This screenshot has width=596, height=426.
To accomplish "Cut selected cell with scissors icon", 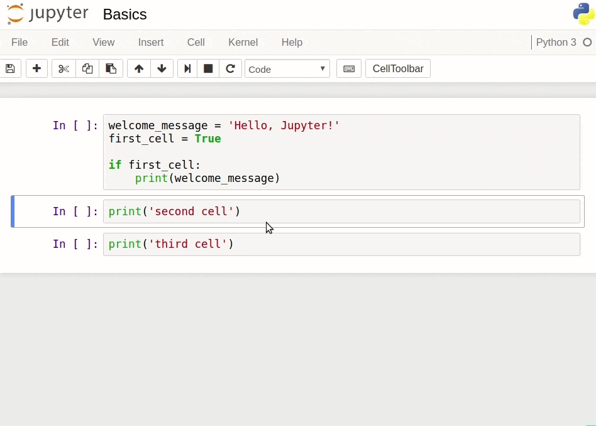I will (63, 69).
